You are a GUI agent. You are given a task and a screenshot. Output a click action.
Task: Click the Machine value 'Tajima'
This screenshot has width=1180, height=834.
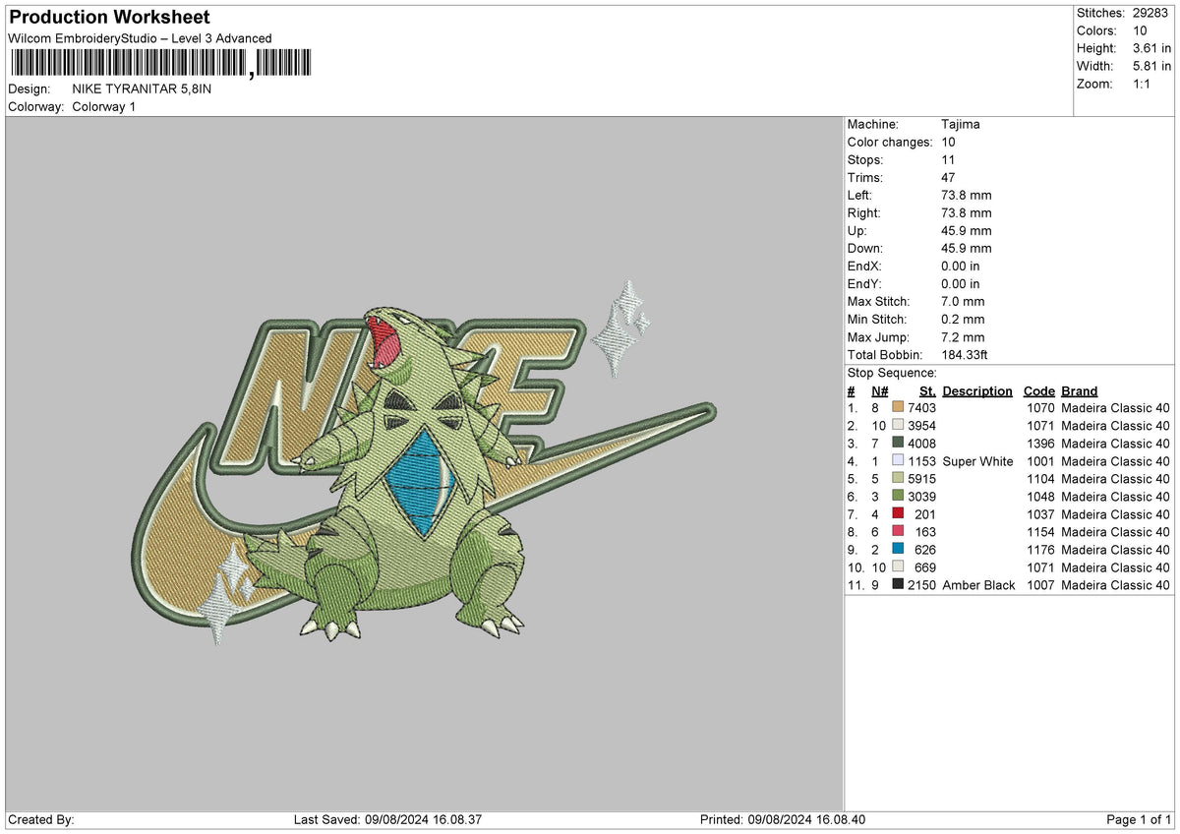coord(960,124)
